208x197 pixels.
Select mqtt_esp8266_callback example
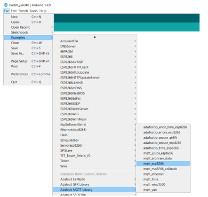pyautogui.click(x=163, y=169)
